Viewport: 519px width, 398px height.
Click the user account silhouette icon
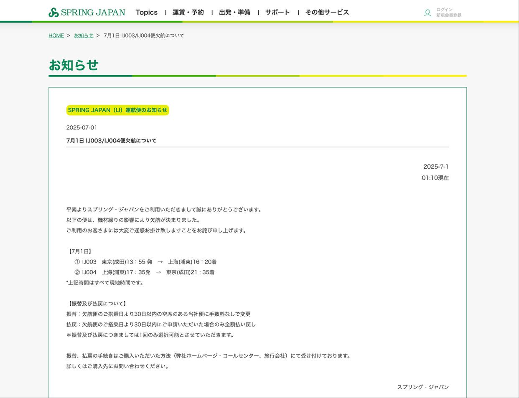(427, 13)
